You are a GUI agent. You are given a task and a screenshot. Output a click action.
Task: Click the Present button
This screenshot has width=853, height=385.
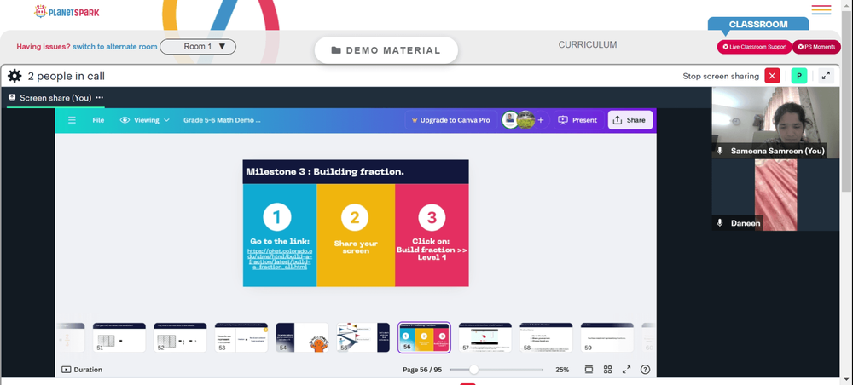pos(578,120)
